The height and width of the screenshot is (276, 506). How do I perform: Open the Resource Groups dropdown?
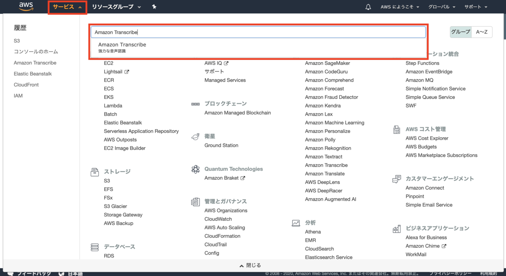[117, 7]
